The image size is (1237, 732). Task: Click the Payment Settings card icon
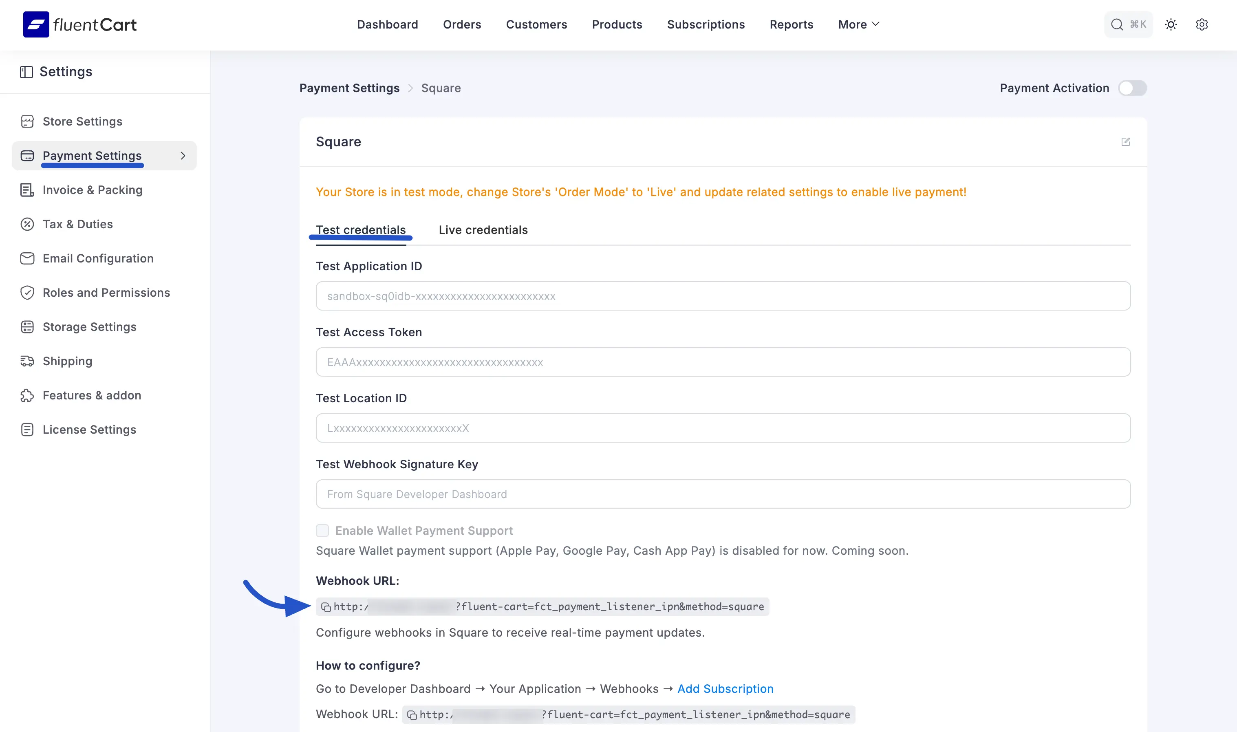[27, 155]
